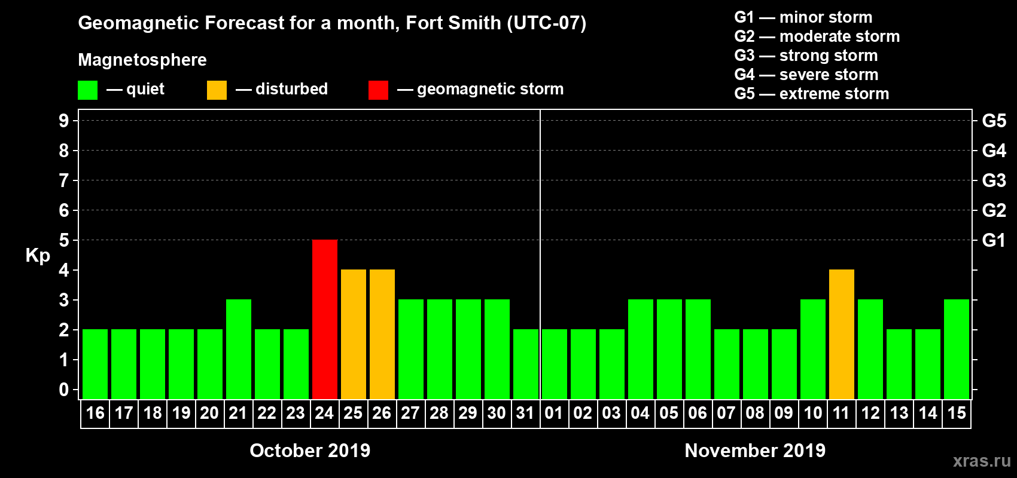Click the Kp axis value 9
Screen dimensions: 1017x478
(64, 121)
